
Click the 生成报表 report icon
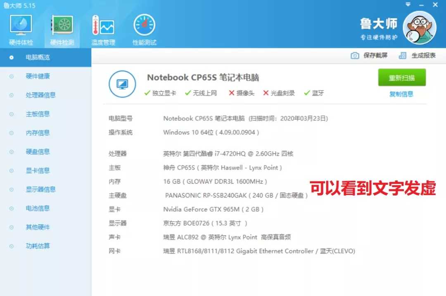coord(403,56)
